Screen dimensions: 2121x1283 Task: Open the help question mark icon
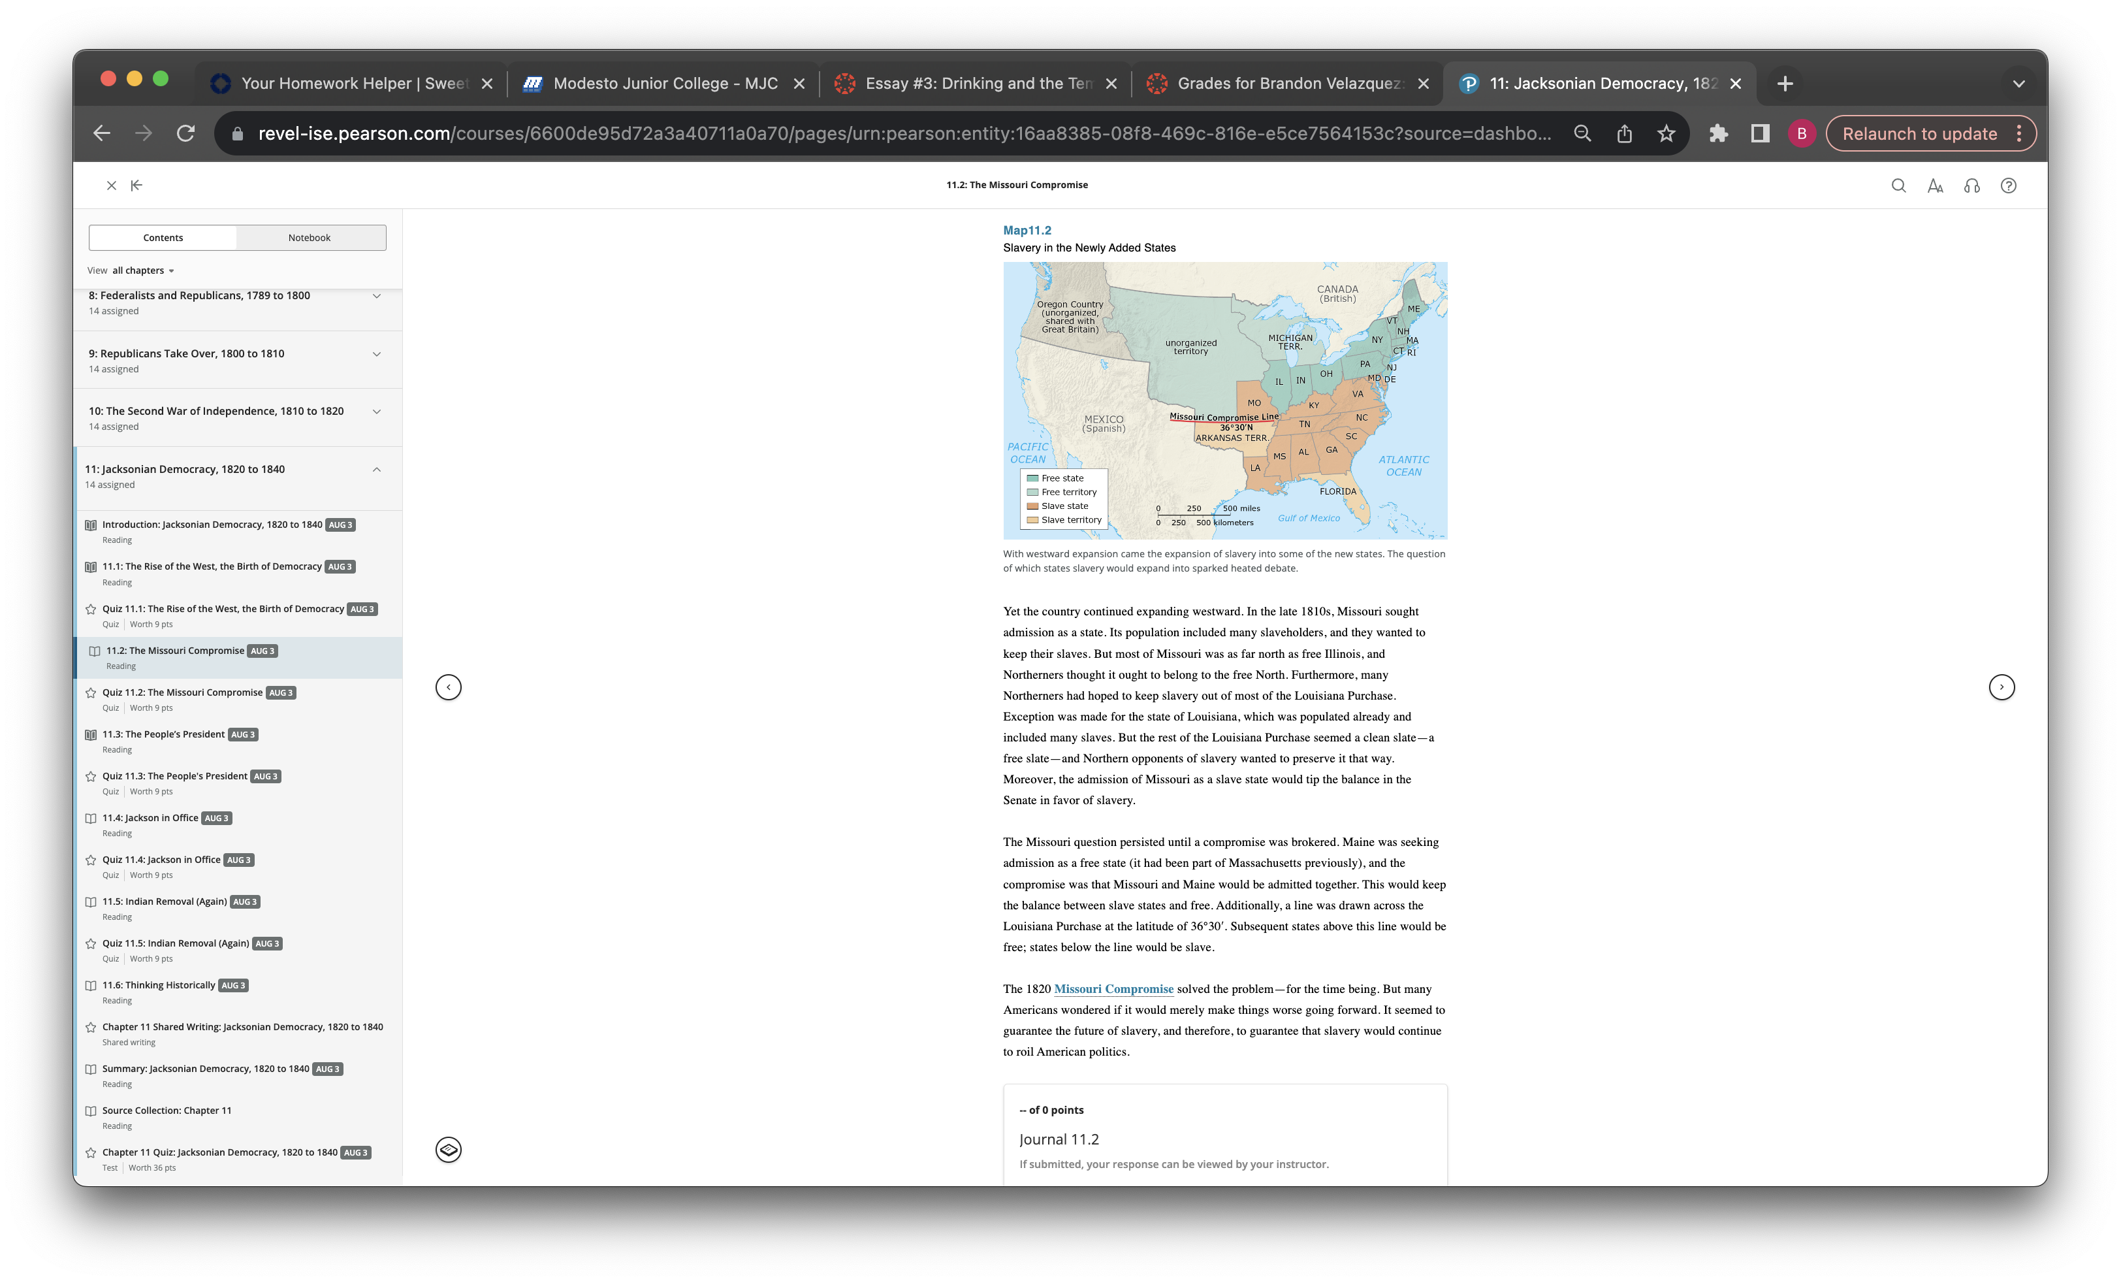(x=2008, y=185)
